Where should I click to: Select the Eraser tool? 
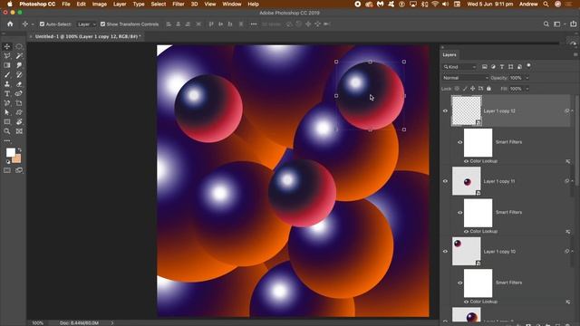(19, 84)
